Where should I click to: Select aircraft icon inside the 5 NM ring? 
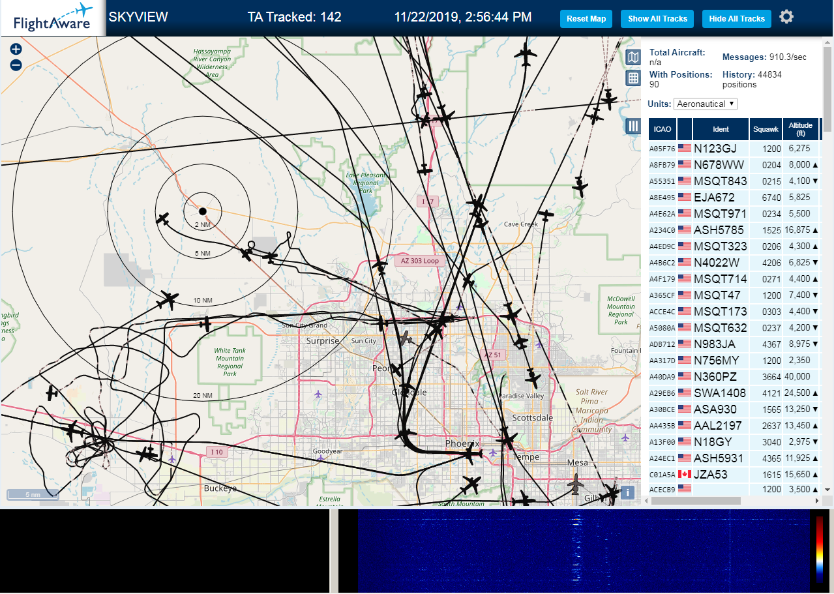pyautogui.click(x=163, y=218)
